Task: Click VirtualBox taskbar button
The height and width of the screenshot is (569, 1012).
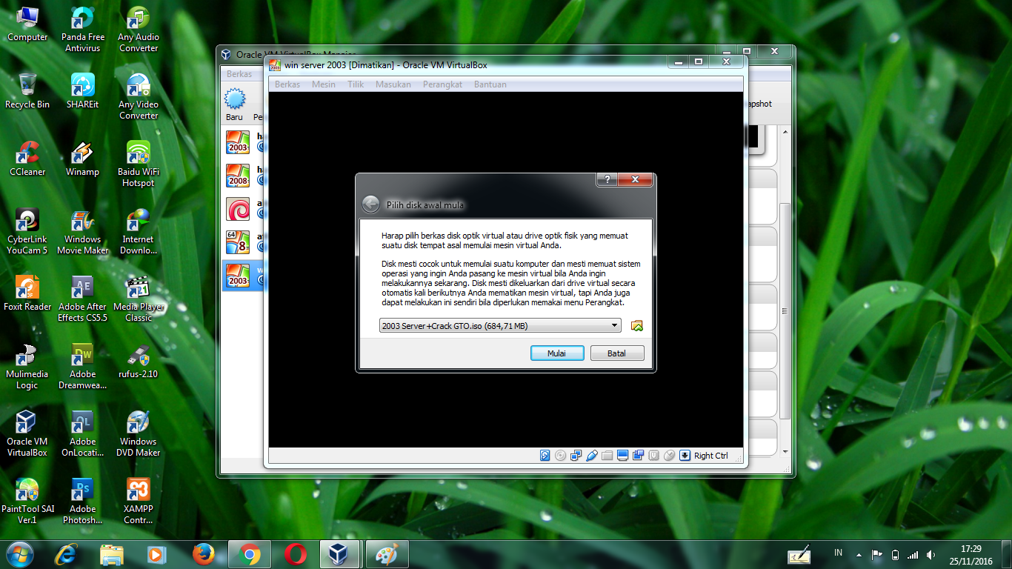Action: point(340,555)
